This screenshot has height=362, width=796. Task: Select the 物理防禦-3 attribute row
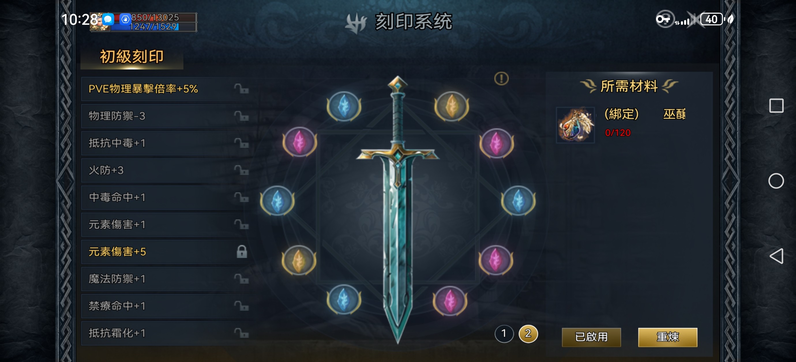pyautogui.click(x=168, y=116)
